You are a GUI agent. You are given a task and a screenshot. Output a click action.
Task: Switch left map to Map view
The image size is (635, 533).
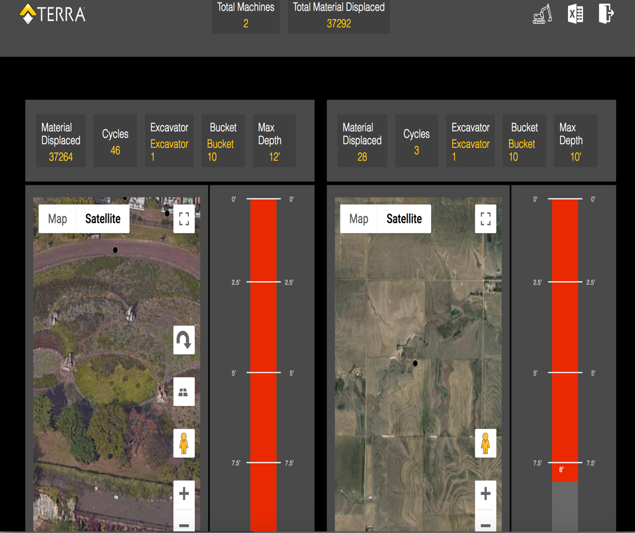point(57,219)
